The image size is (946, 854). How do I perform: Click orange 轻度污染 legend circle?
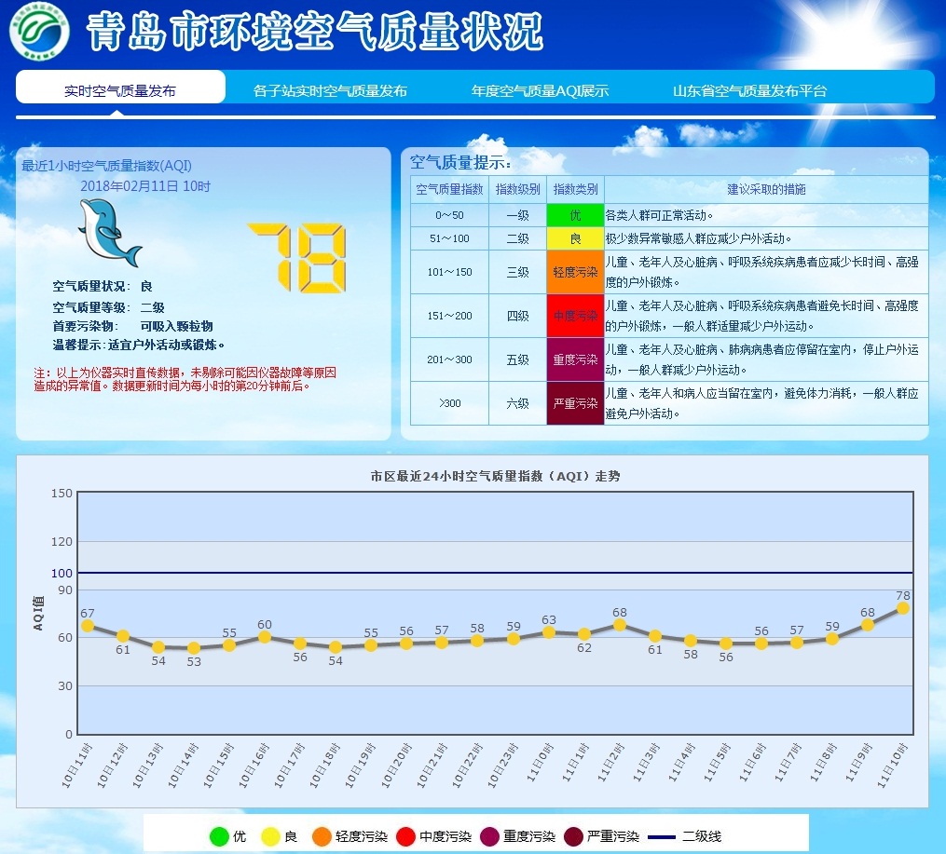point(322,836)
